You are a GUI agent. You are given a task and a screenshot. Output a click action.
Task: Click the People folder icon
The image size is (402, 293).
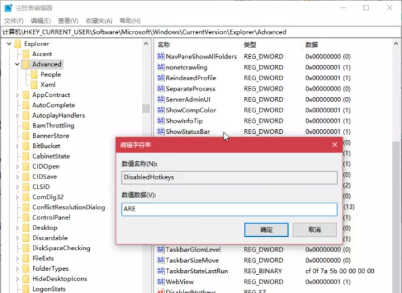[x=34, y=74]
